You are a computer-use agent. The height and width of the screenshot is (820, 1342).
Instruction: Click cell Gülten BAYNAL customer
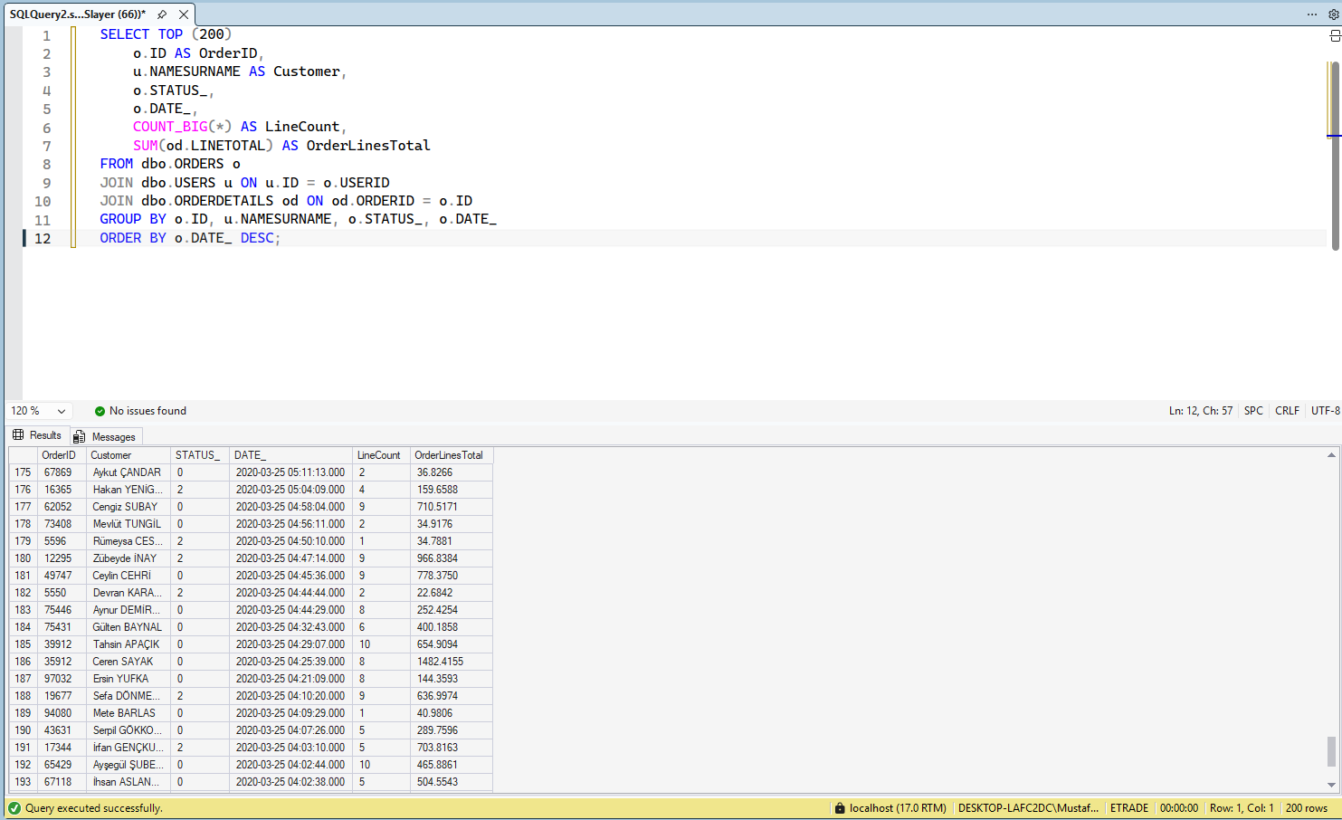128,627
